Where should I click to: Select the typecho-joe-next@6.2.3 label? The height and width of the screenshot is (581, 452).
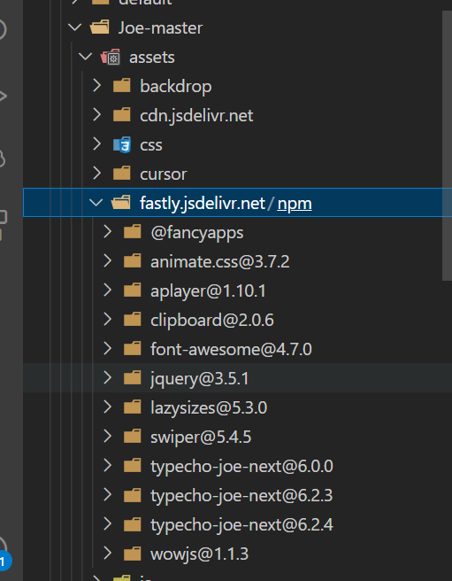(x=241, y=495)
